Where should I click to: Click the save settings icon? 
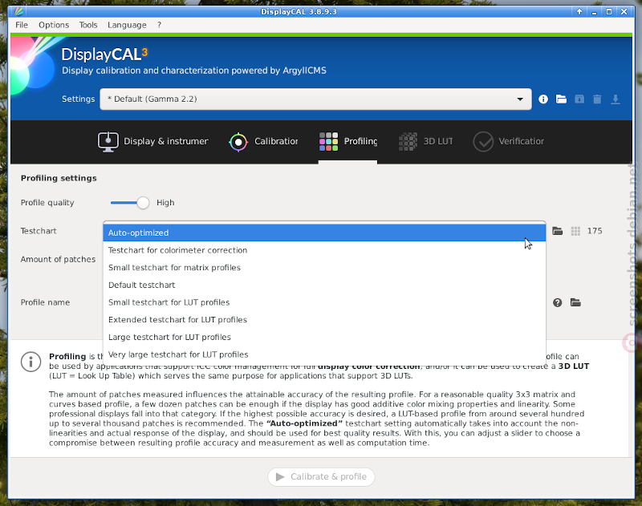[579, 99]
